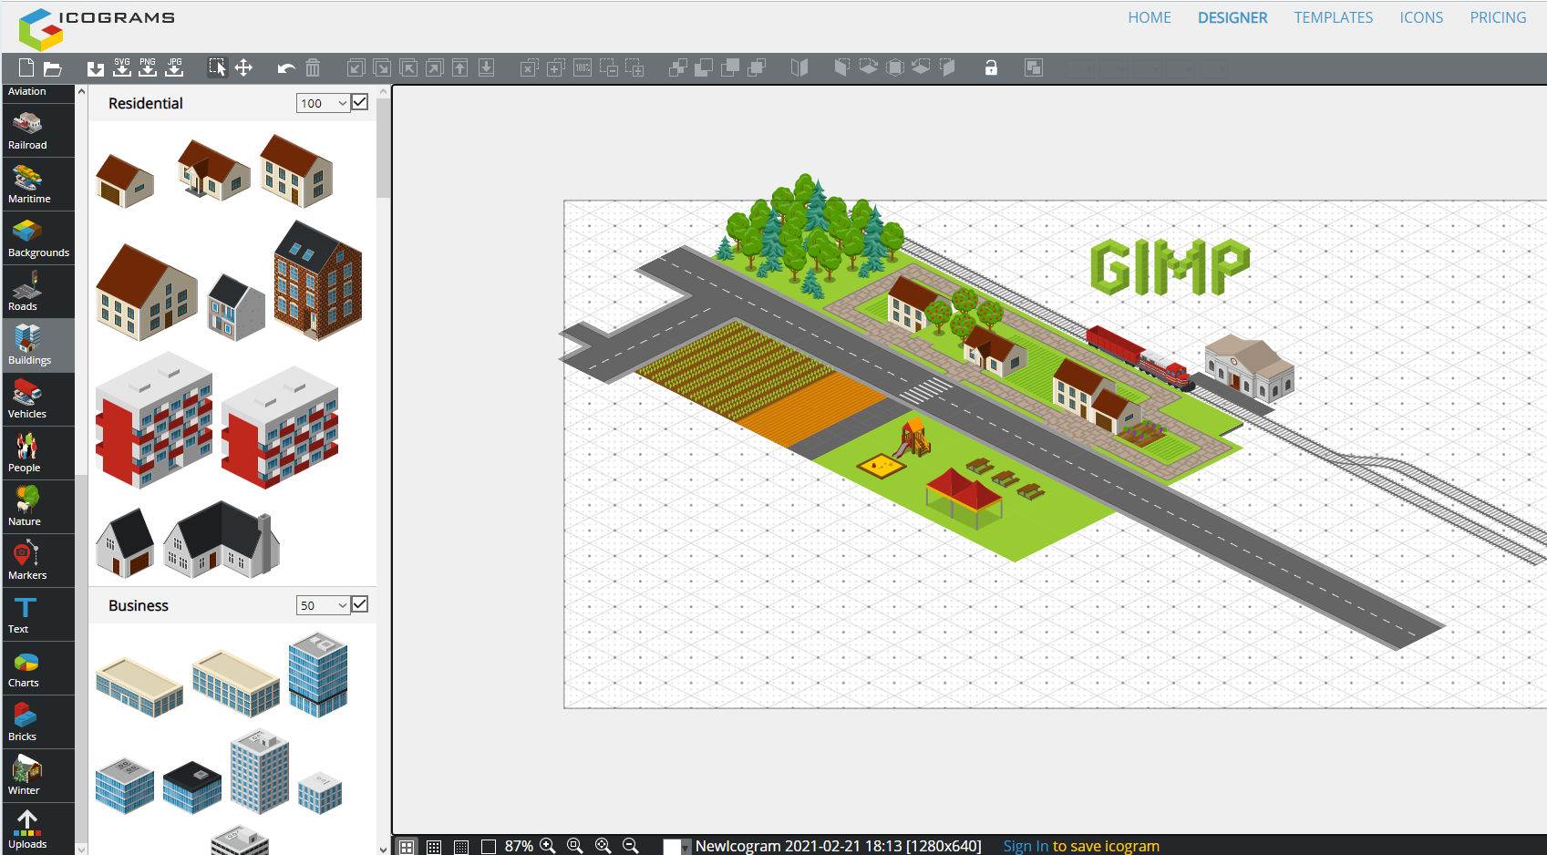Open the Maritime icon category
The width and height of the screenshot is (1547, 855).
click(x=38, y=184)
